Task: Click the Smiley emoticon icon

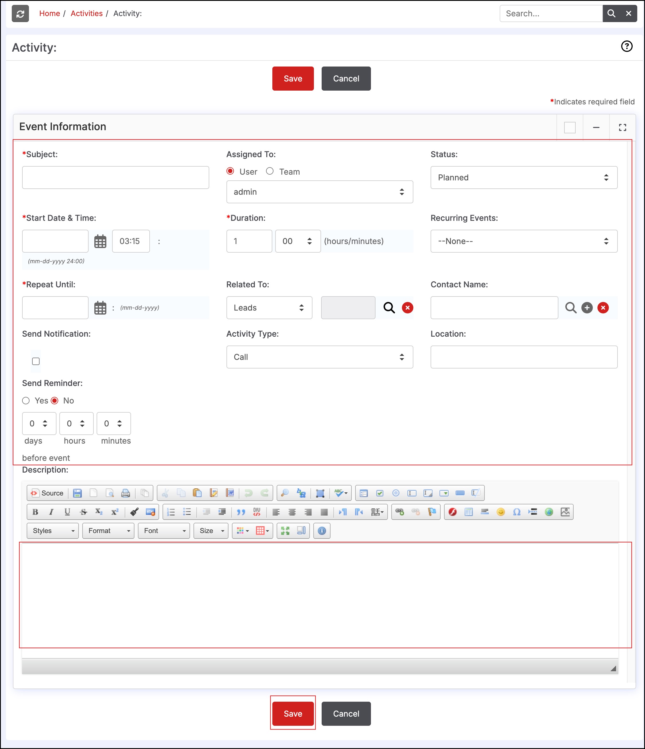Action: [501, 512]
